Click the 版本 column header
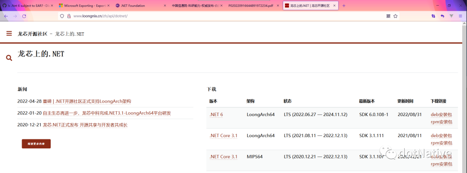Screen dimensions: 467x173 (213, 101)
